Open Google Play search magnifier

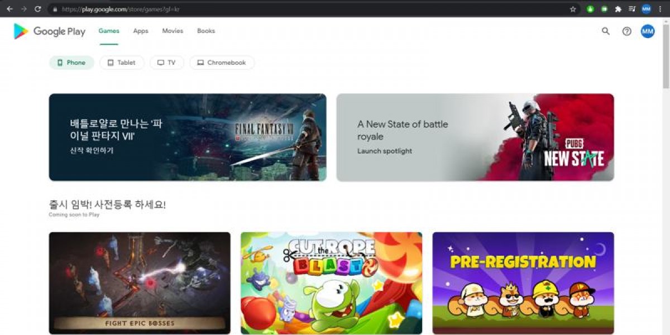click(606, 31)
